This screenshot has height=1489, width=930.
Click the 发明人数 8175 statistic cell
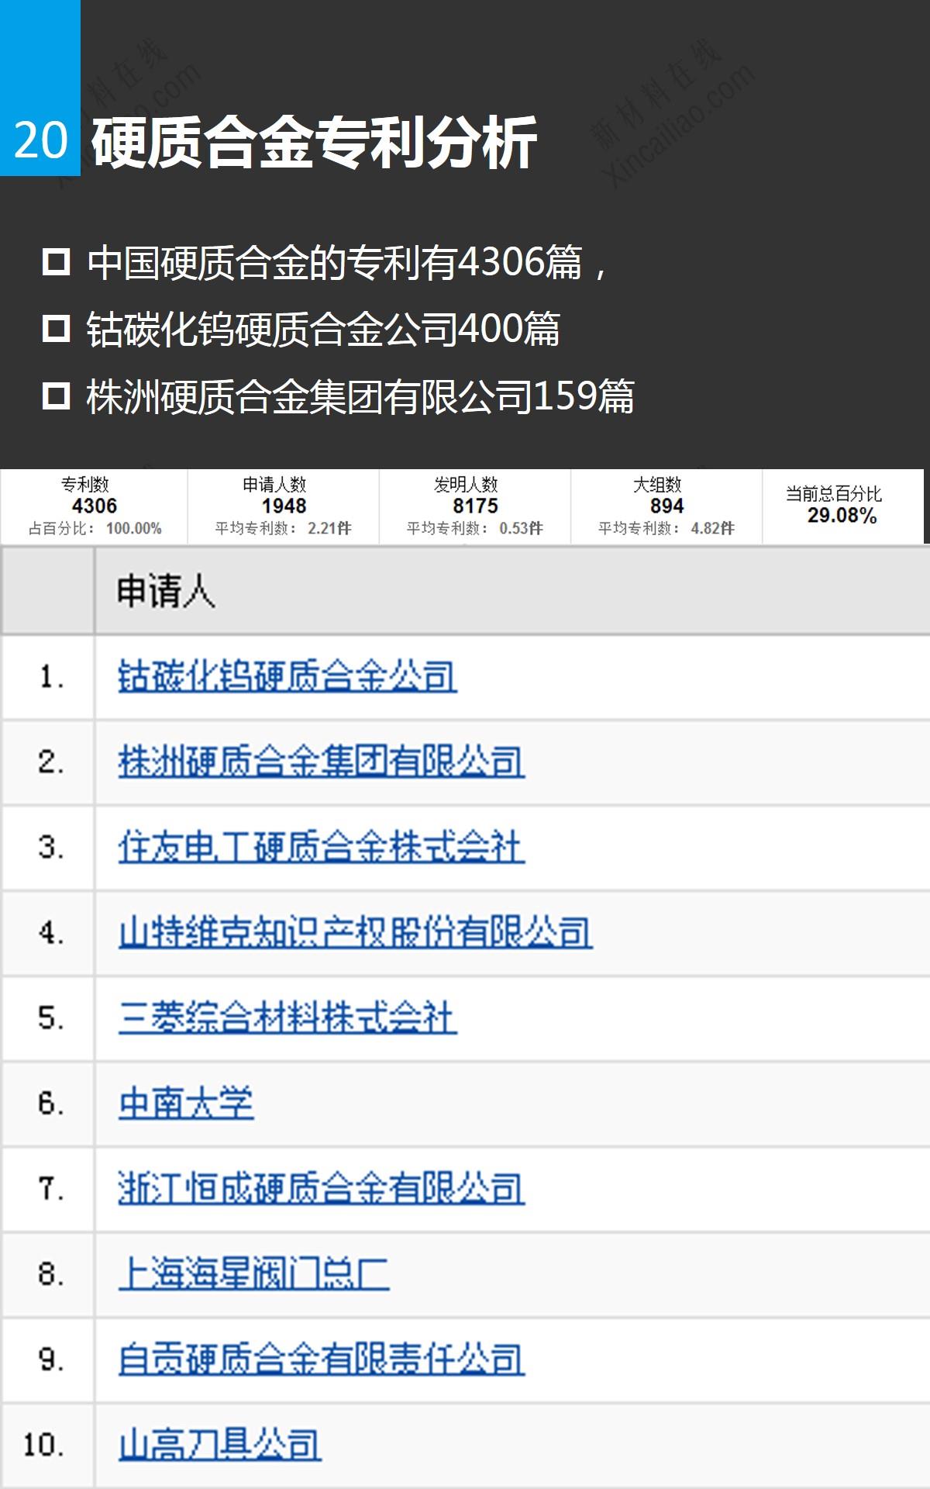[x=474, y=506]
